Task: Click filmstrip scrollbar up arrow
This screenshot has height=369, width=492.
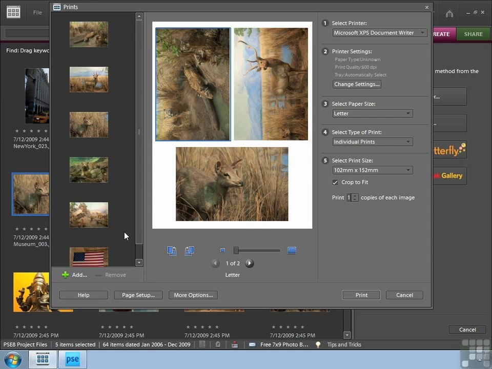Action: point(139,16)
